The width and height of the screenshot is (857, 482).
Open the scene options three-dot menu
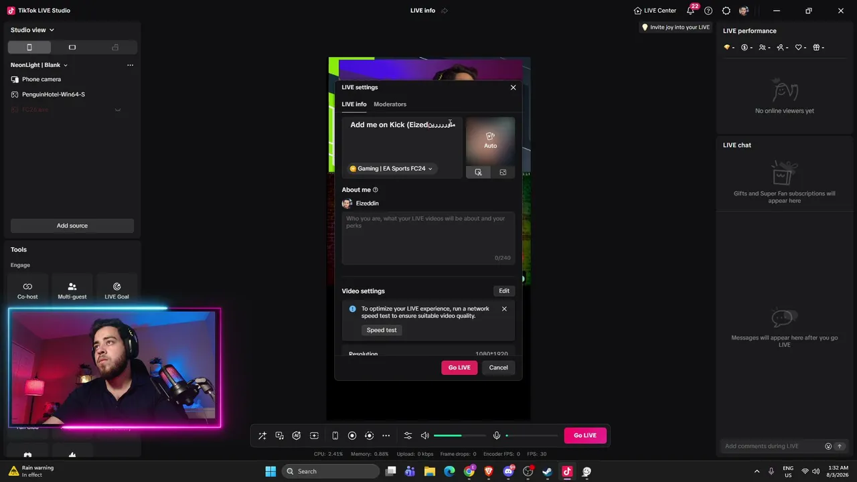tap(130, 65)
